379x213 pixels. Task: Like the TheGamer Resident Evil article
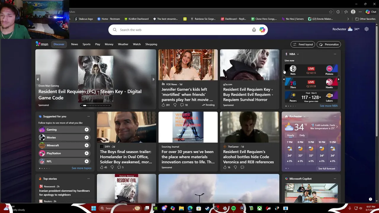(x=225, y=167)
